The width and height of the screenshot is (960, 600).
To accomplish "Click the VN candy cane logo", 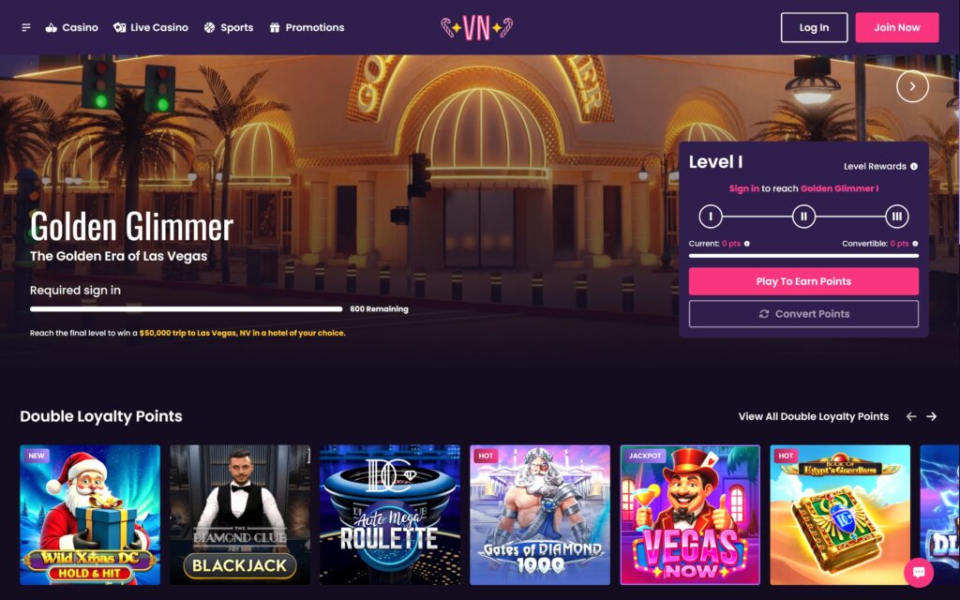I will [x=477, y=27].
